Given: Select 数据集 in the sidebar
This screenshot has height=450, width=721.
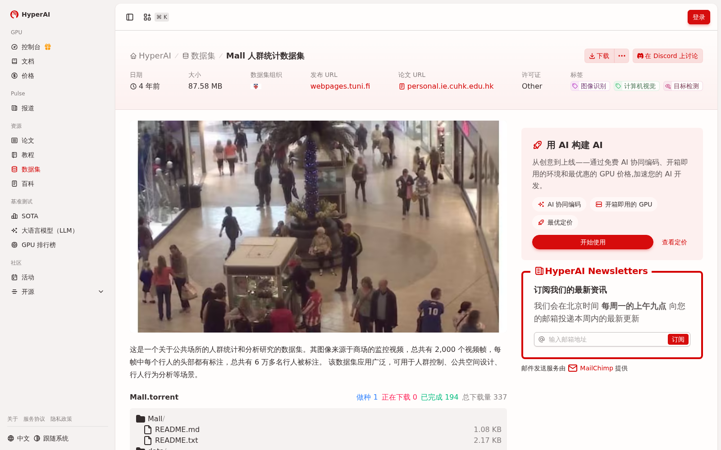Looking at the screenshot, I should pos(26,169).
